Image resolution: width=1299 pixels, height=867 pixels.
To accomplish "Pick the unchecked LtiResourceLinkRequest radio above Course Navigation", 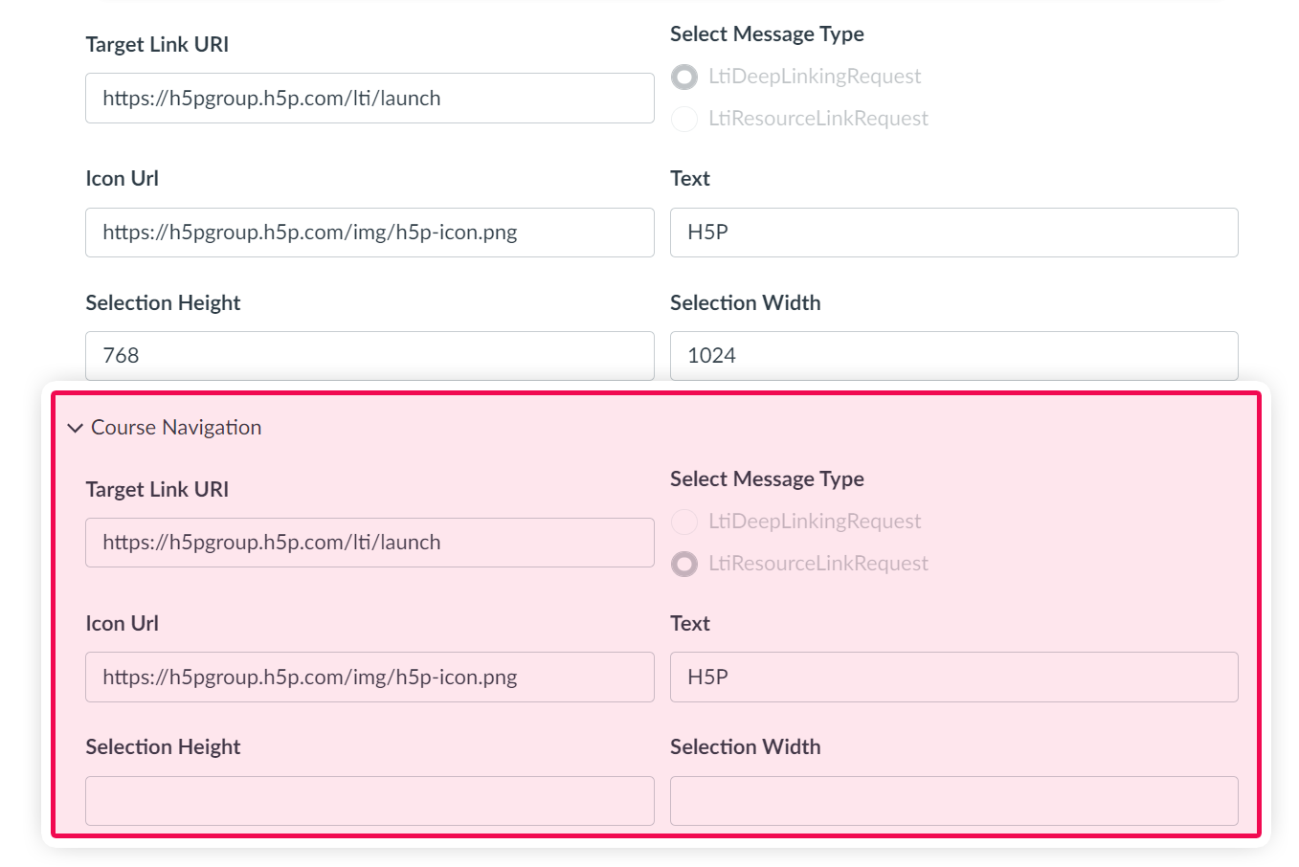I will [684, 119].
